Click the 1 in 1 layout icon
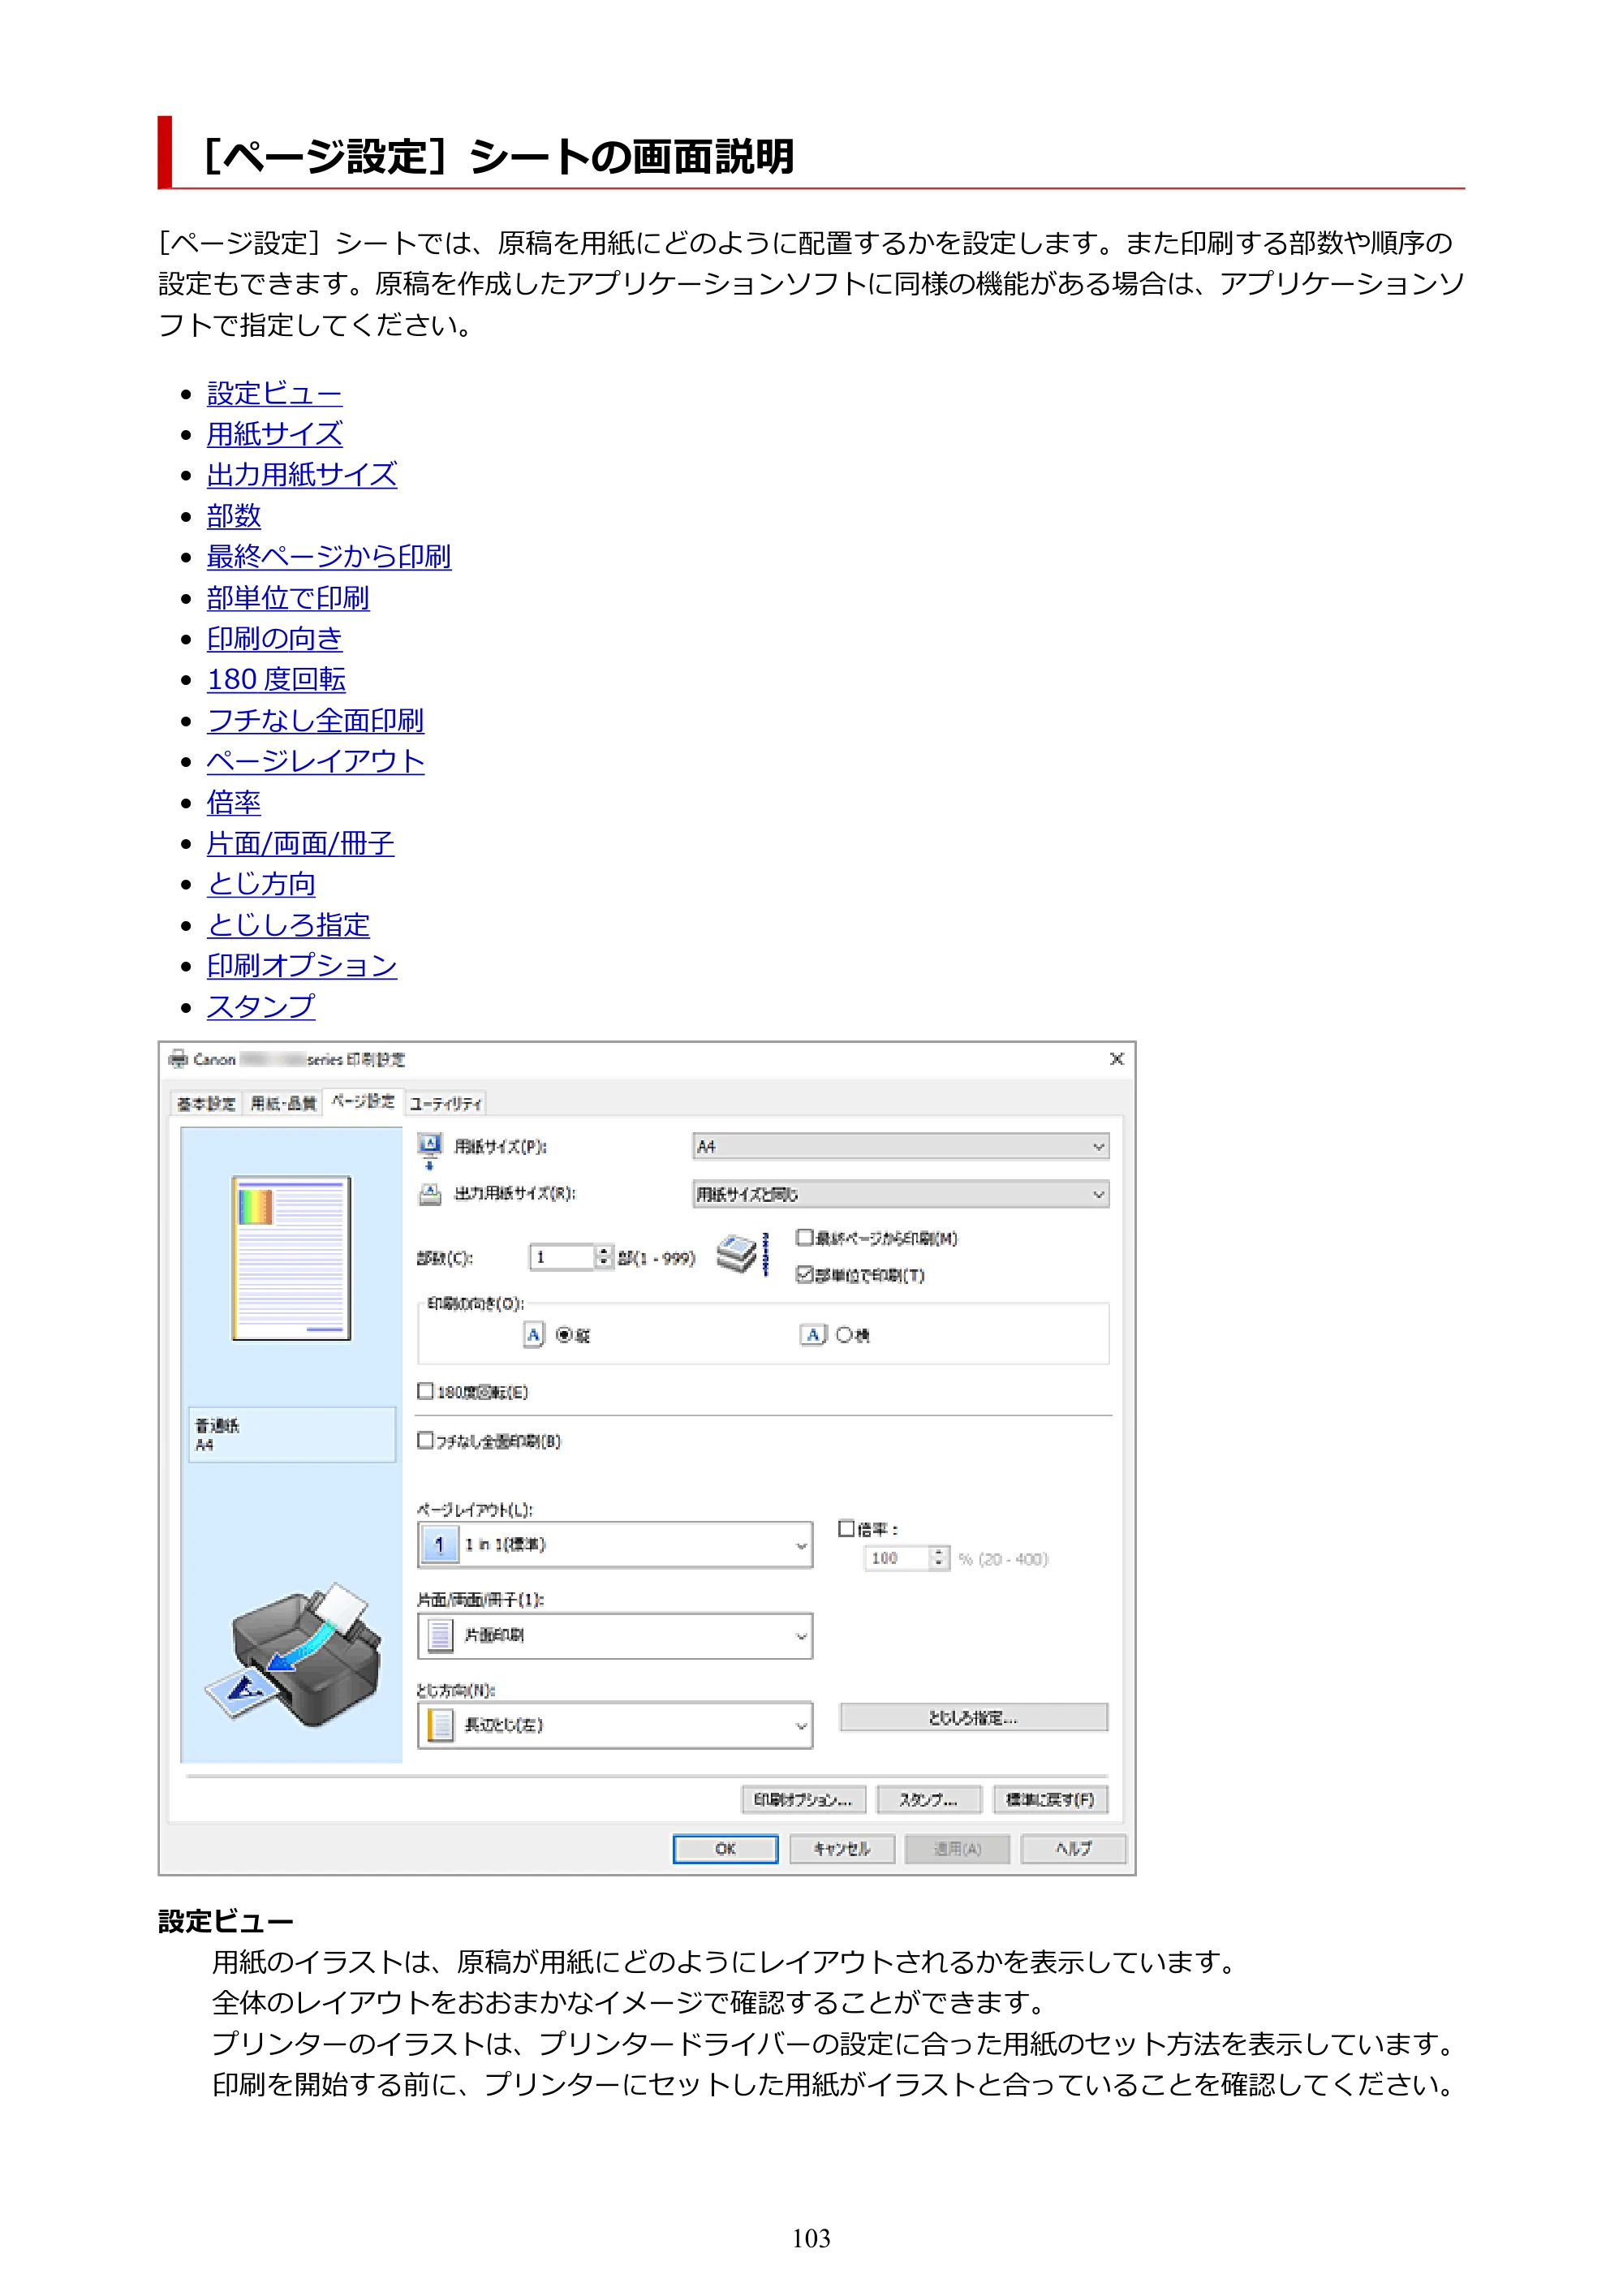This screenshot has height=2296, width=1623. 439,1545
